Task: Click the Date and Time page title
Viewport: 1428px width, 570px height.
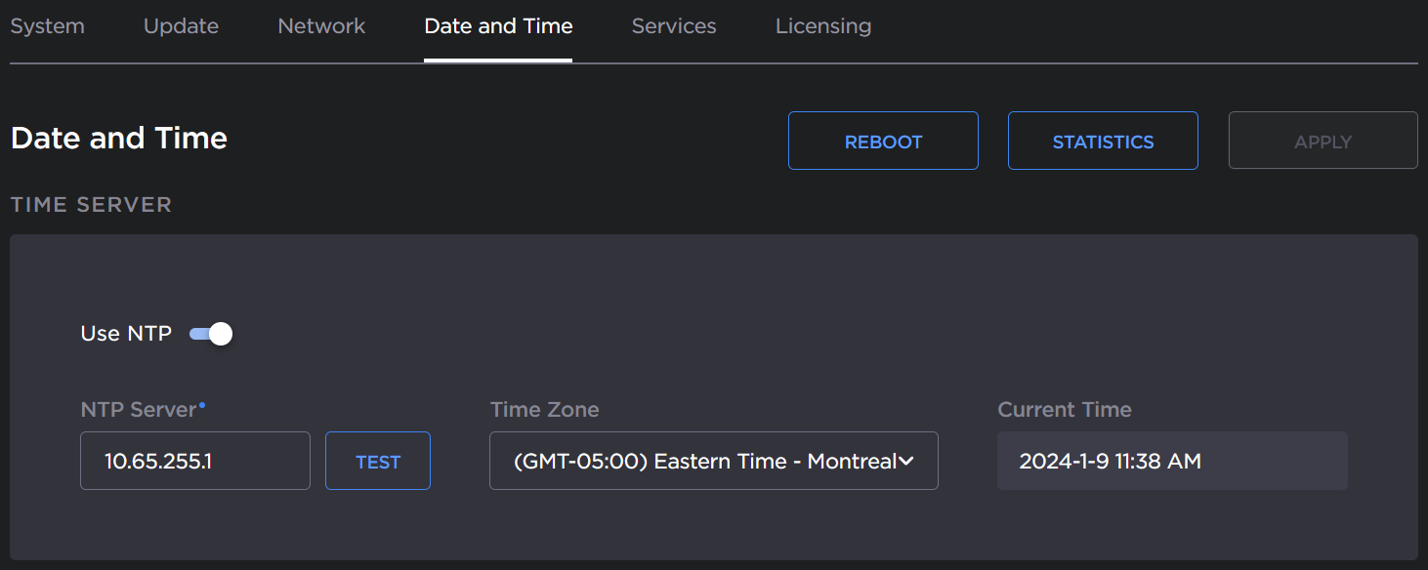Action: pos(118,138)
